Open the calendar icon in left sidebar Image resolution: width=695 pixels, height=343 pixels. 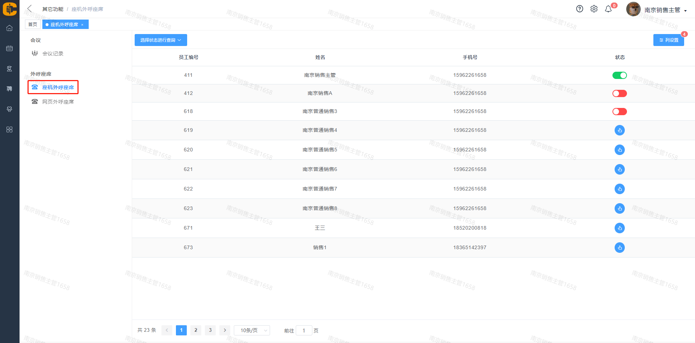click(9, 49)
